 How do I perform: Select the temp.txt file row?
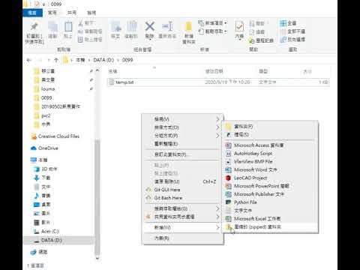pyautogui.click(x=218, y=82)
